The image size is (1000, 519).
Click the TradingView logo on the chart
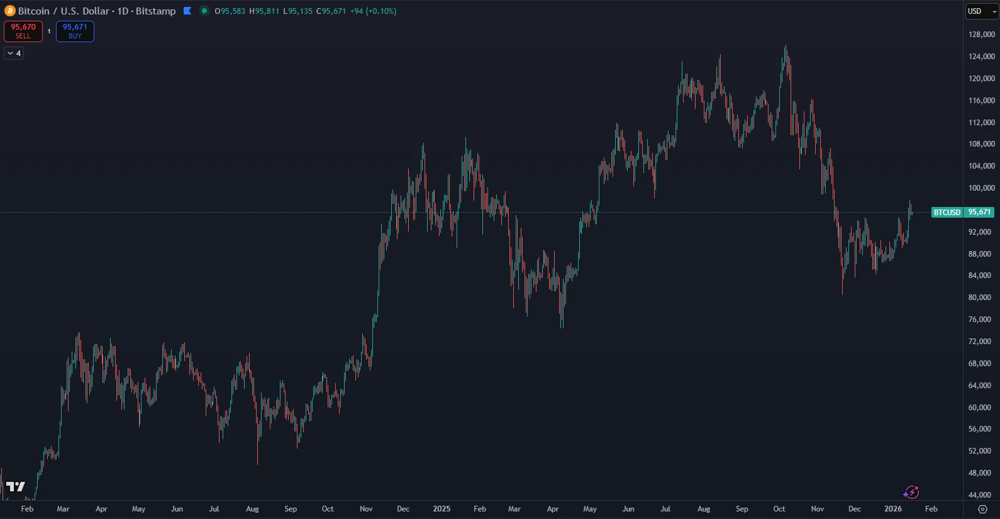click(x=15, y=486)
